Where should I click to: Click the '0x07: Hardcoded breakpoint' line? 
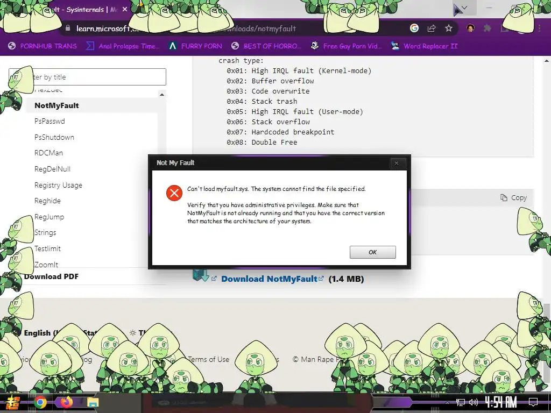coord(280,132)
